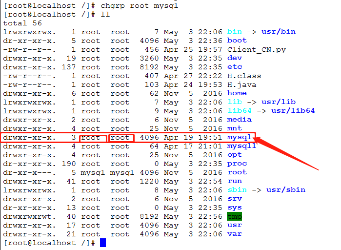Click the 'dev' directory name
Viewport: 341px width, 250px height.
[x=235, y=58]
